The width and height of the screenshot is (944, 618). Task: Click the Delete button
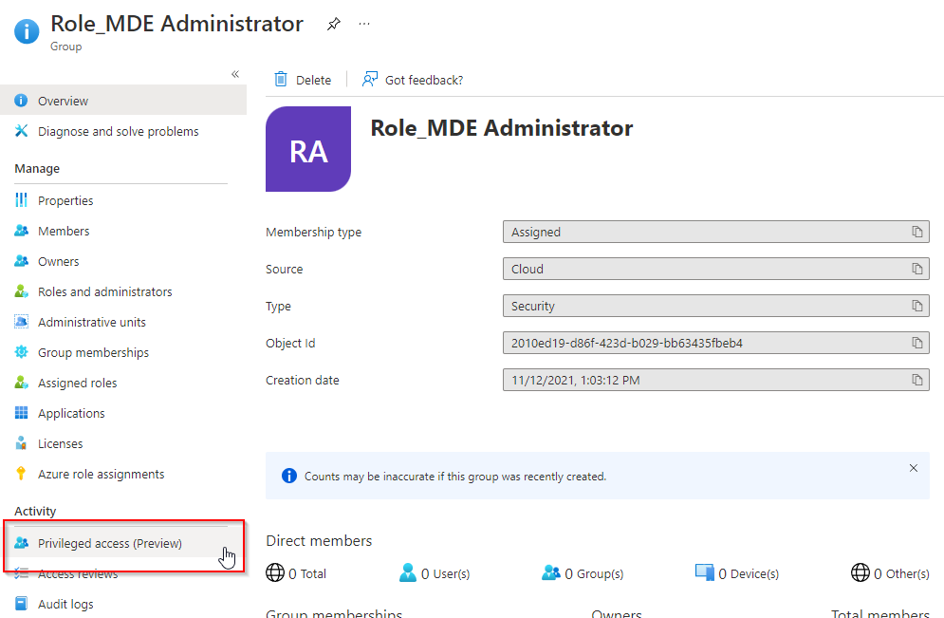point(304,80)
